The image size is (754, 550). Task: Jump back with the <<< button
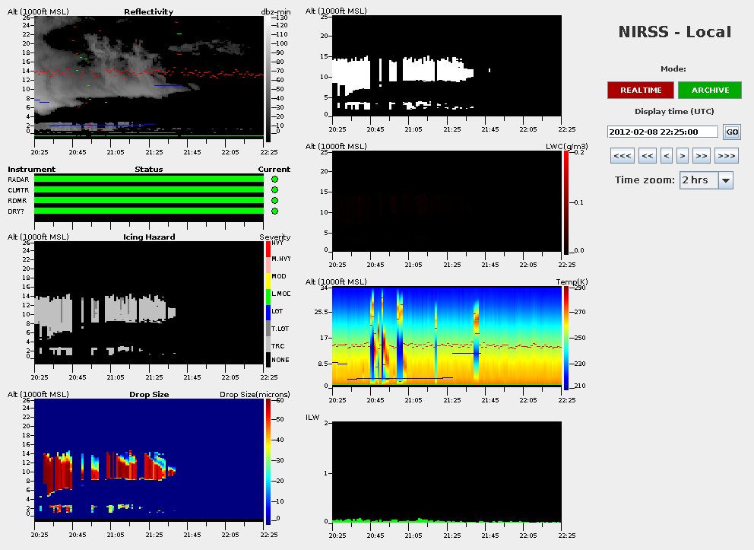coord(622,156)
